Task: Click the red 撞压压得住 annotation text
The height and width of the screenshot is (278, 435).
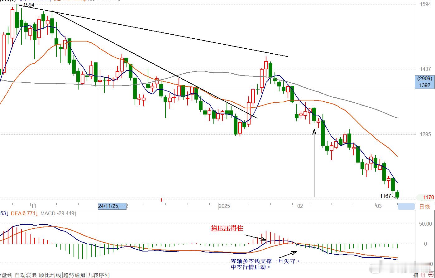Action: pyautogui.click(x=227, y=229)
